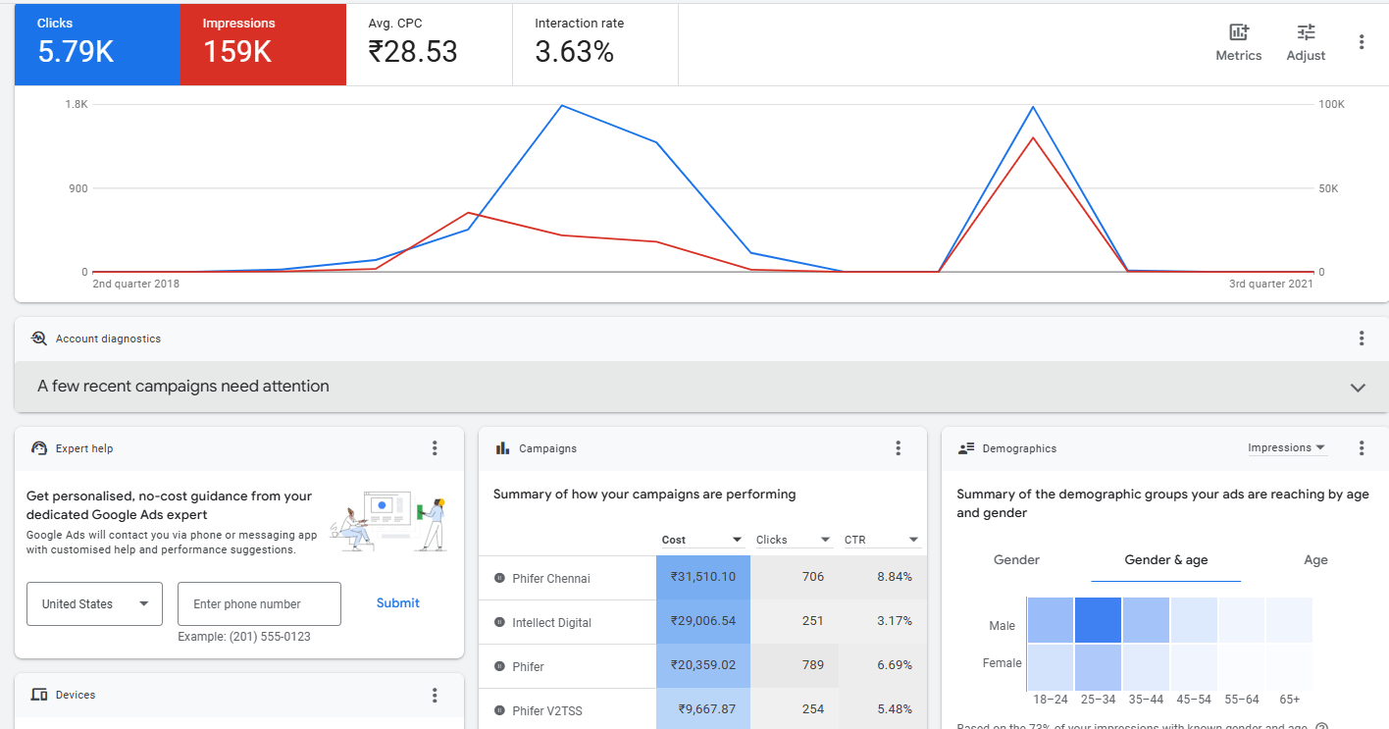Open Account diagnostics more options menu
1389x729 pixels.
[1362, 338]
